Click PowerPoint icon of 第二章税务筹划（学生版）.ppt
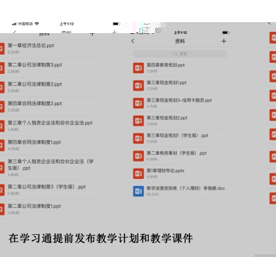The width and height of the screenshot is (276, 257). click(x=138, y=156)
